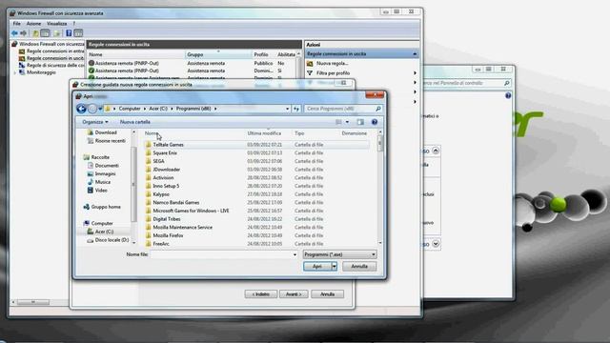Image resolution: width=610 pixels, height=343 pixels.
Task: Click the Firewall toolbar back arrow
Action: pyautogui.click(x=14, y=33)
